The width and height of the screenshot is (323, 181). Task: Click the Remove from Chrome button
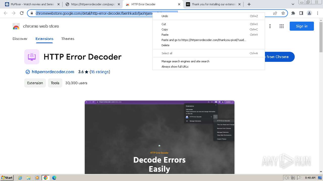279,57
